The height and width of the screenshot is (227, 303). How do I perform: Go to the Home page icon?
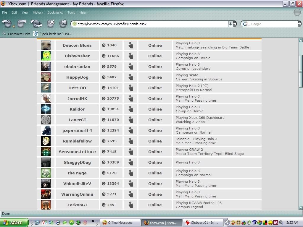63,24
